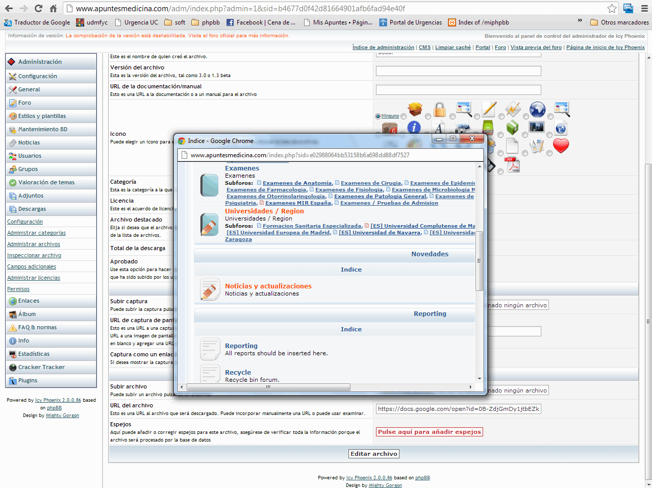Choose the padlock icon
This screenshot has height=488, width=652.
tap(439, 109)
